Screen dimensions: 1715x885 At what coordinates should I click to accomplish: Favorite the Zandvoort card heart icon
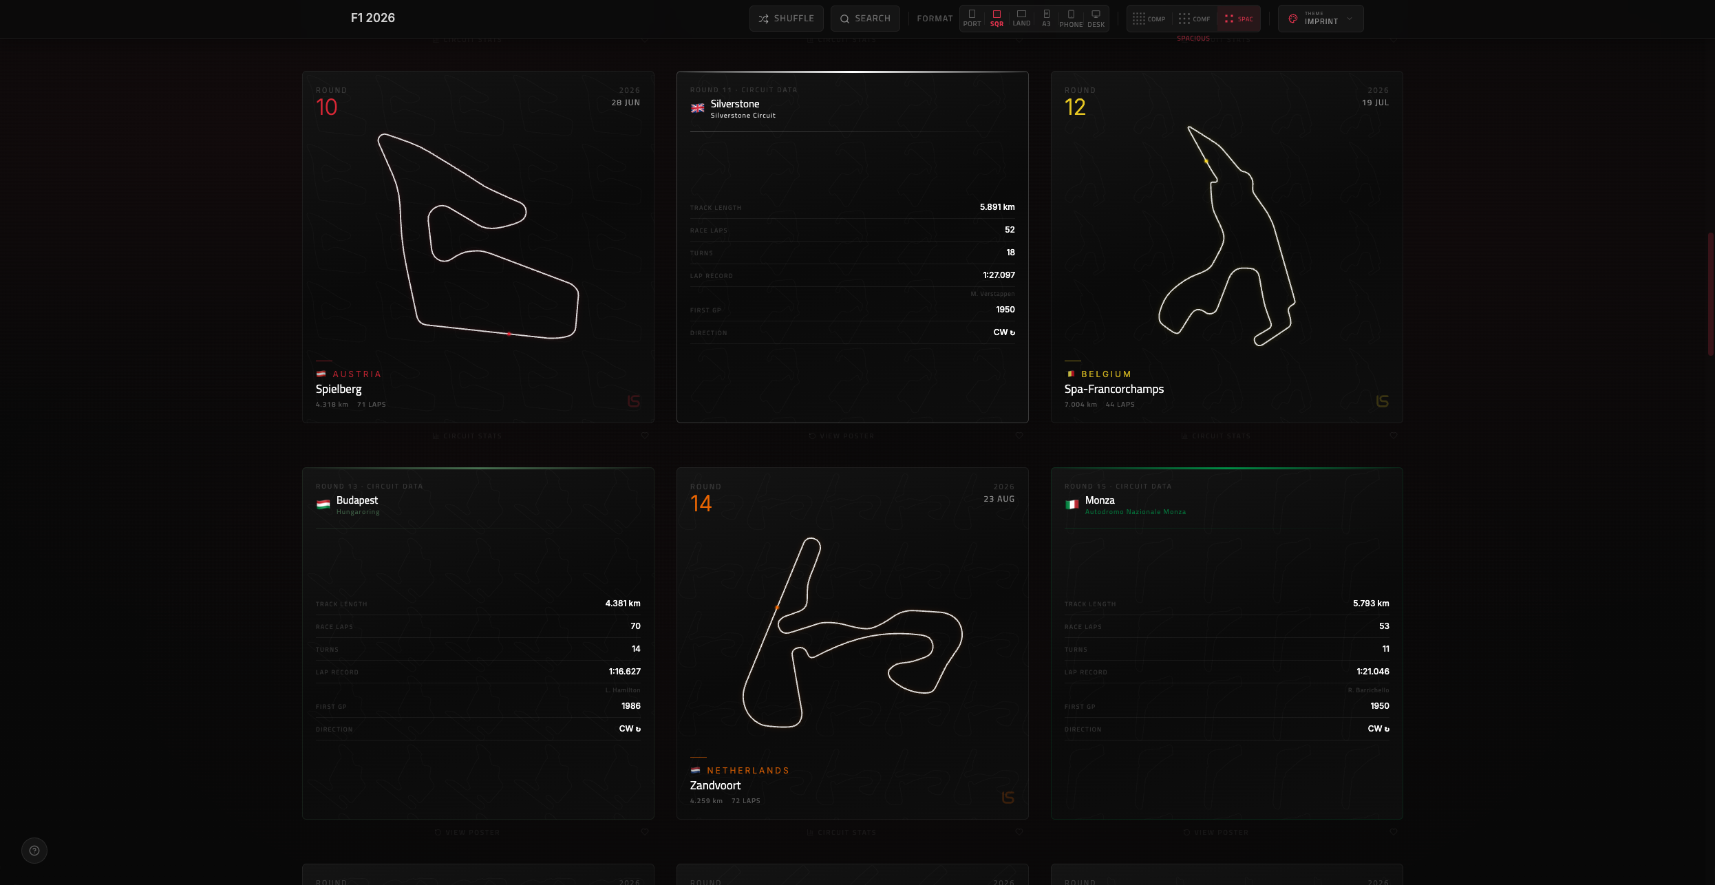(1019, 832)
